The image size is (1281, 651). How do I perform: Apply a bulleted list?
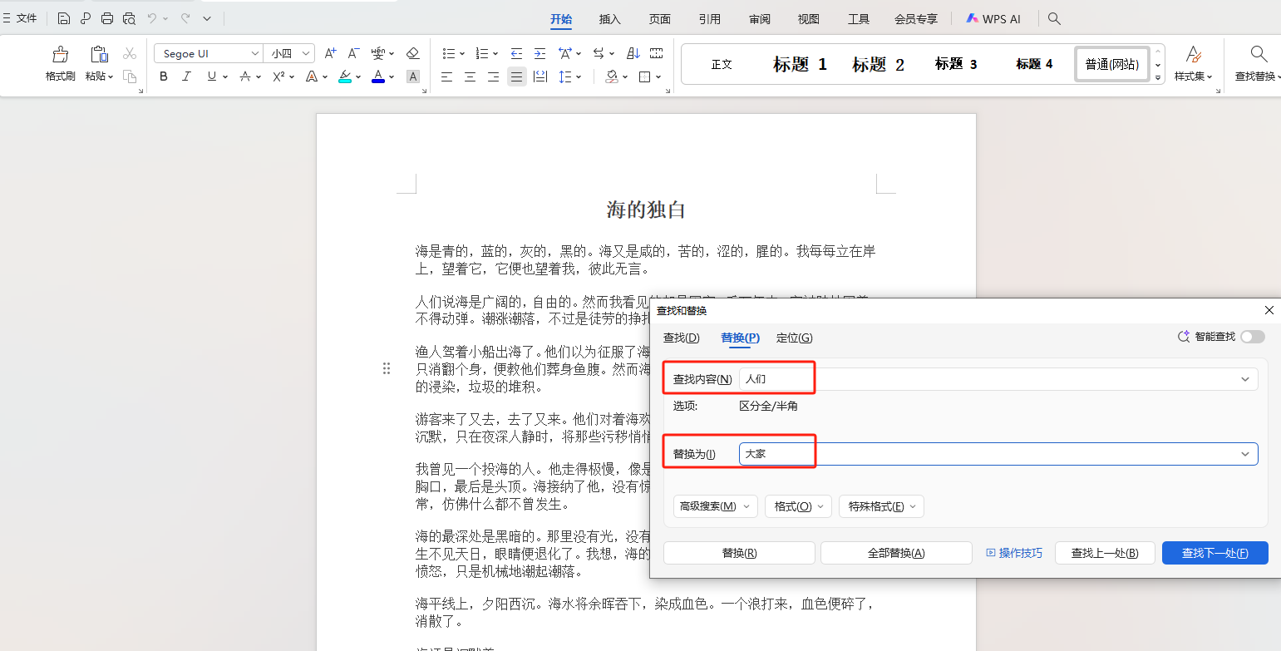[x=449, y=53]
